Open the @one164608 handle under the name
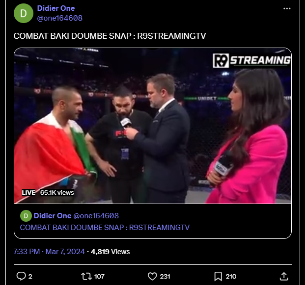The width and height of the screenshot is (305, 285). click(x=60, y=18)
